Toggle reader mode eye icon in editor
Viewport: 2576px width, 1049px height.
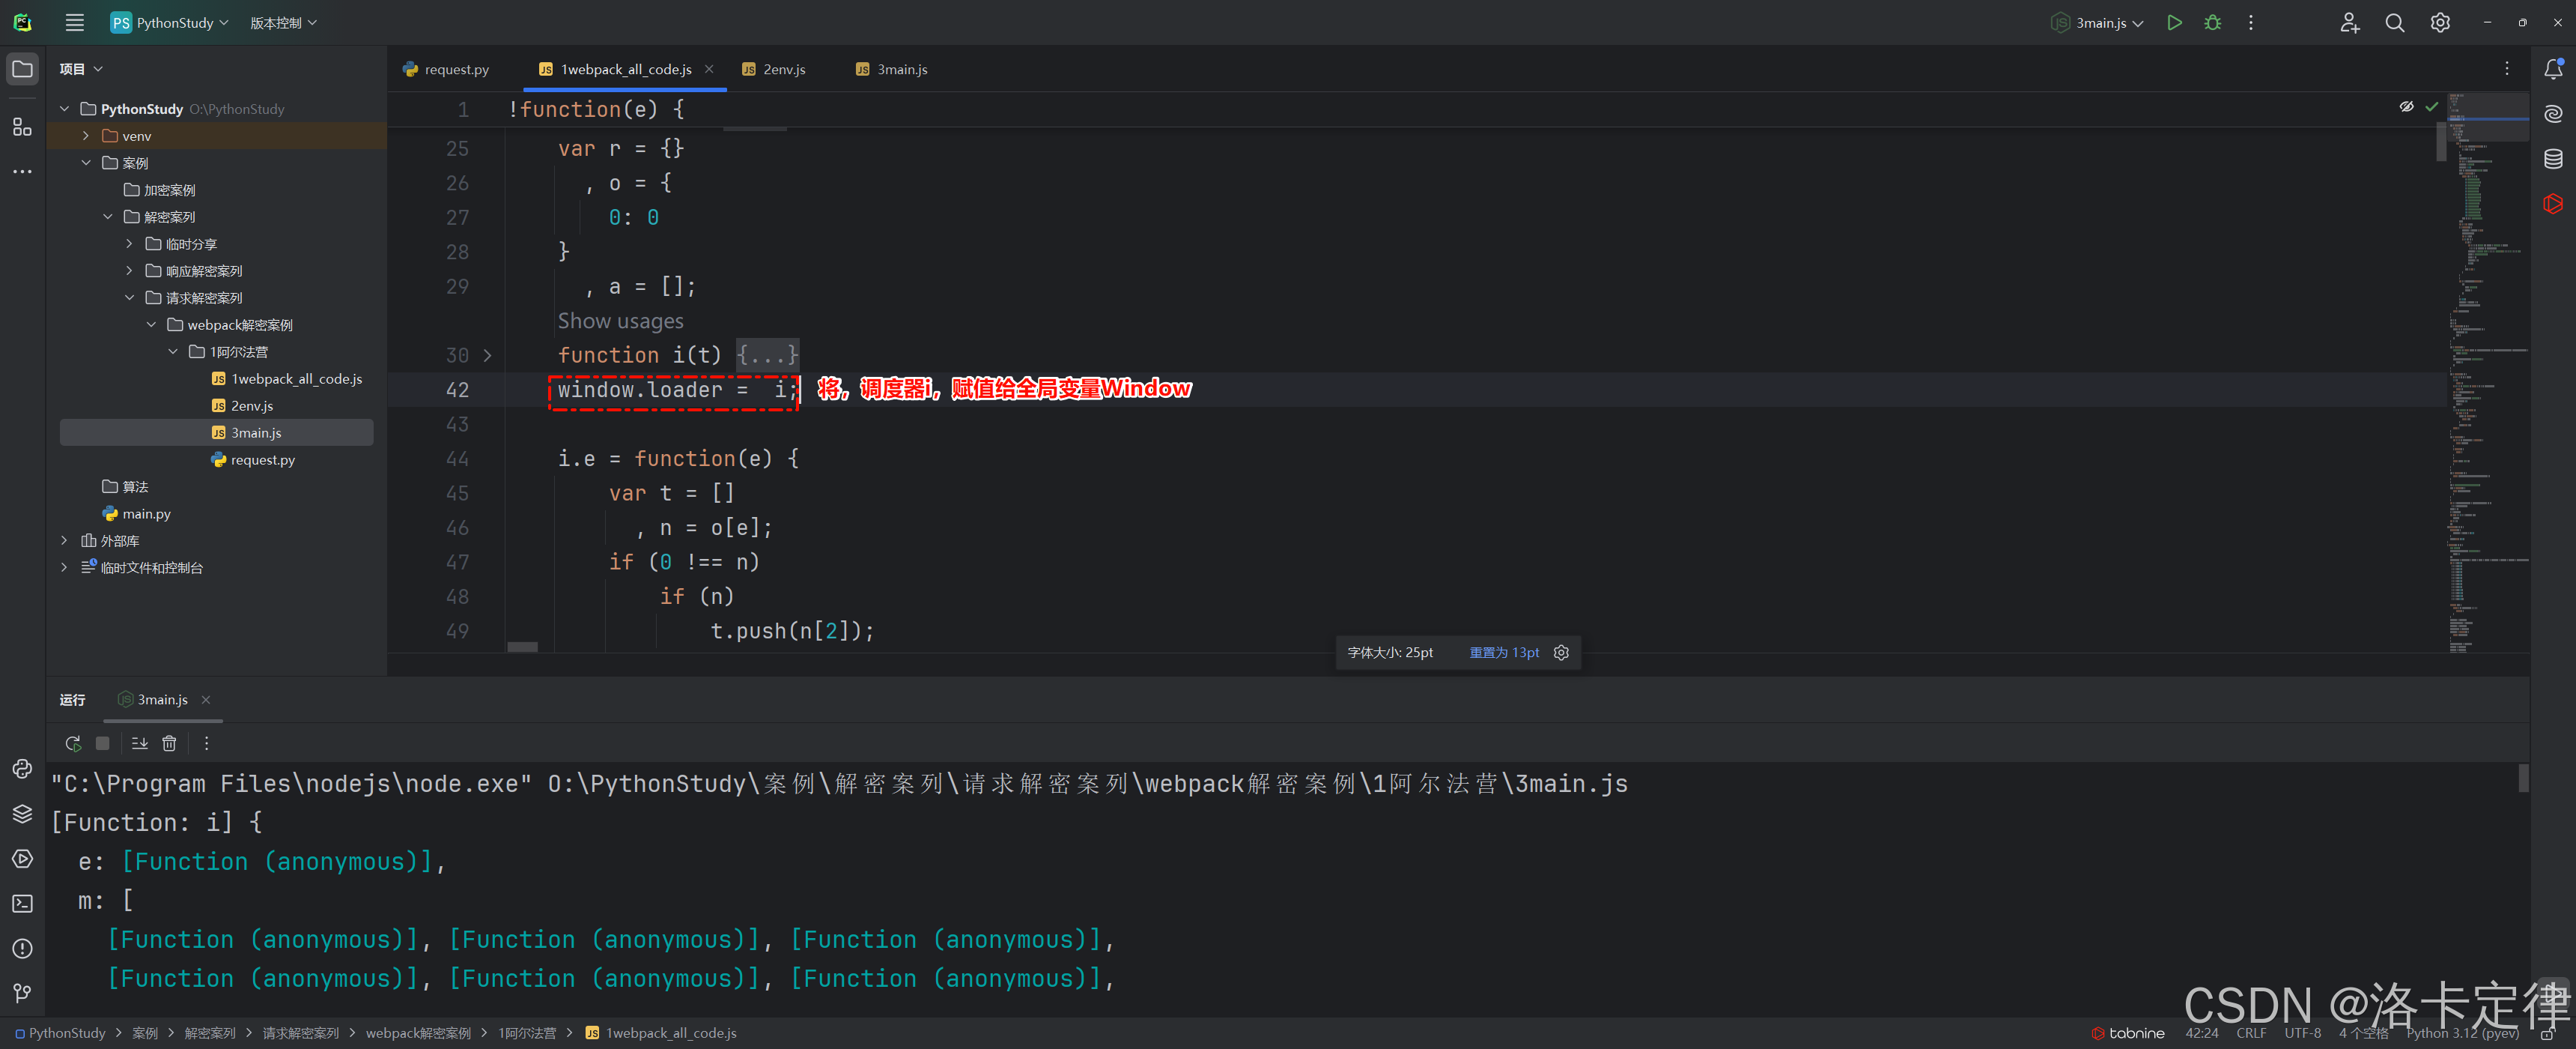[2406, 106]
